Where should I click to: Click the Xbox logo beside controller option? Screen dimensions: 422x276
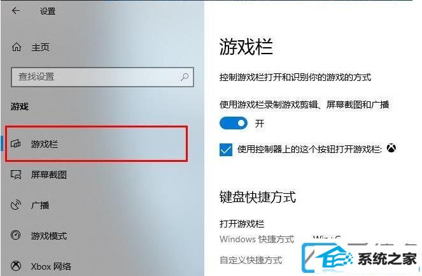coord(391,148)
